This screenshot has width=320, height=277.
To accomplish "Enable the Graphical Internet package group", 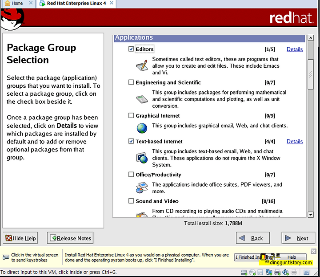I will pos(131,115).
